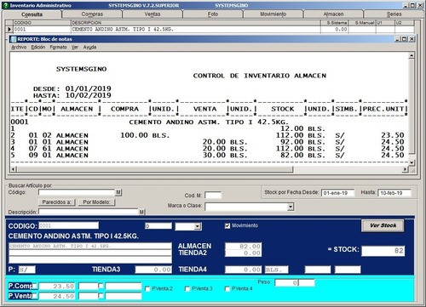Viewport: 426px width, 307px height.
Task: Click the P: currency field S/
Action: [27, 270]
